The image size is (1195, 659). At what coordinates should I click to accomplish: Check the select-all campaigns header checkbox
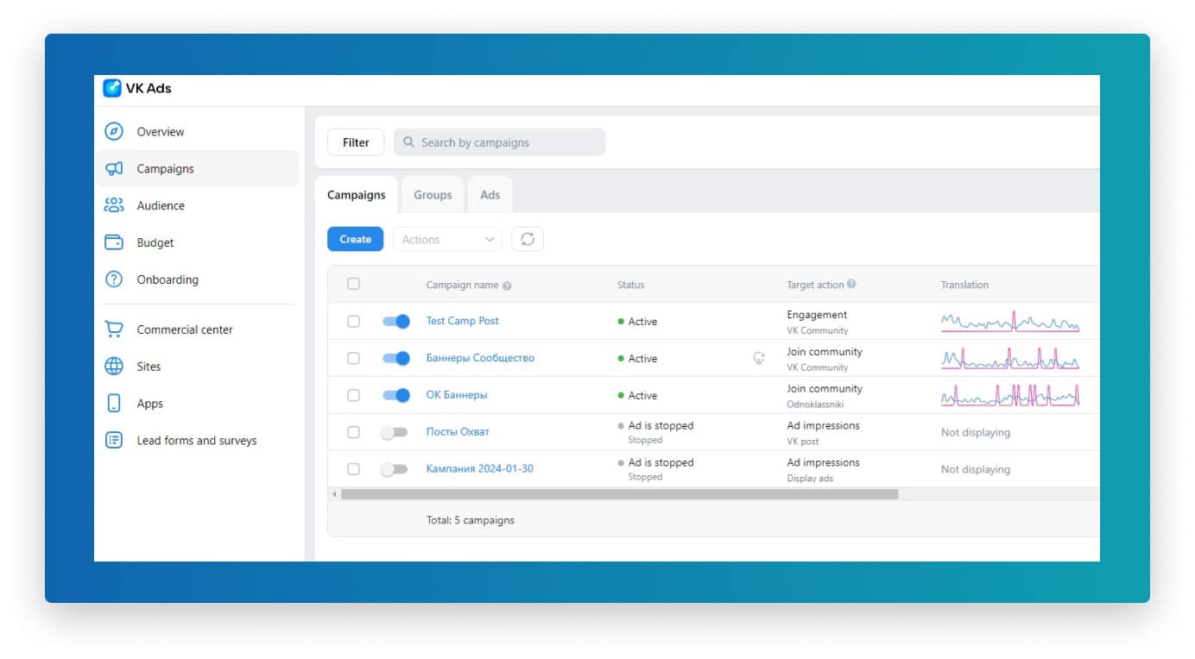pyautogui.click(x=353, y=285)
